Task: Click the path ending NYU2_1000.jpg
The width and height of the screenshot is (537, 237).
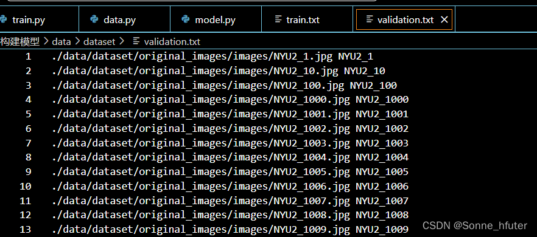Action: point(201,100)
